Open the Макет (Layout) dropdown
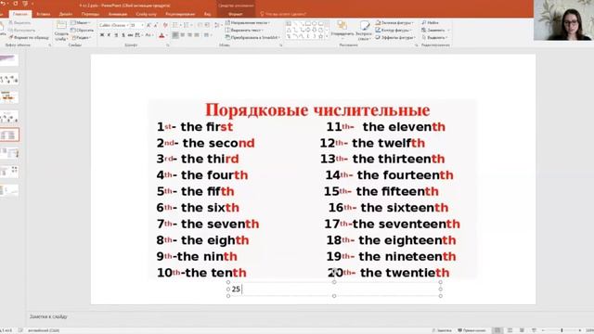This screenshot has height=334, width=594. [x=81, y=22]
